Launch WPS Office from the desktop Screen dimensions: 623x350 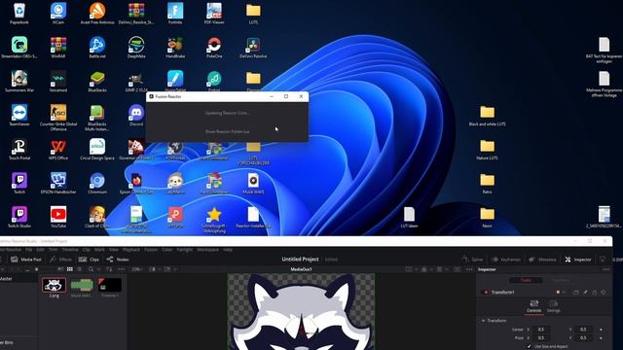(x=58, y=149)
